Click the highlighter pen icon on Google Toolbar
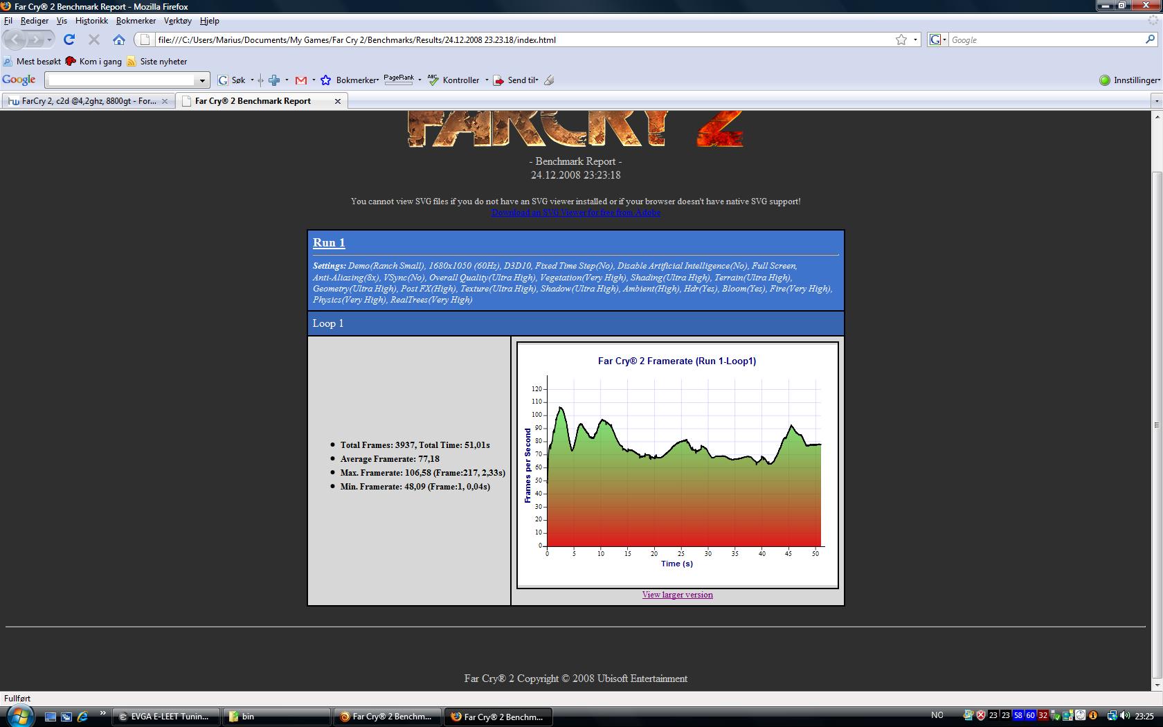This screenshot has width=1163, height=727. point(549,80)
